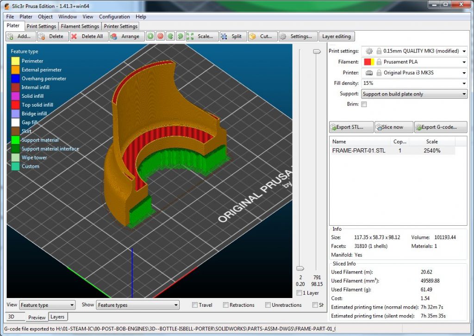Viewport: 474px width, 336px height.
Task: Open the View Feature type dropdown
Action: click(x=48, y=305)
